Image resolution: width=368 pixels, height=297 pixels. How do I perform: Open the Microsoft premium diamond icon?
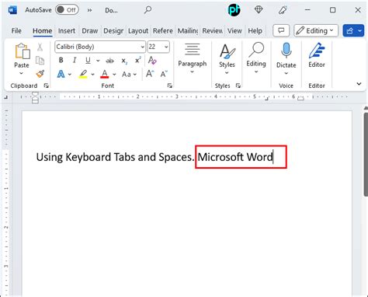(x=259, y=10)
